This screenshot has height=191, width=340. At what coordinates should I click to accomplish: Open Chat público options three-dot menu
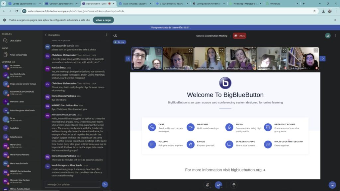tap(106, 35)
